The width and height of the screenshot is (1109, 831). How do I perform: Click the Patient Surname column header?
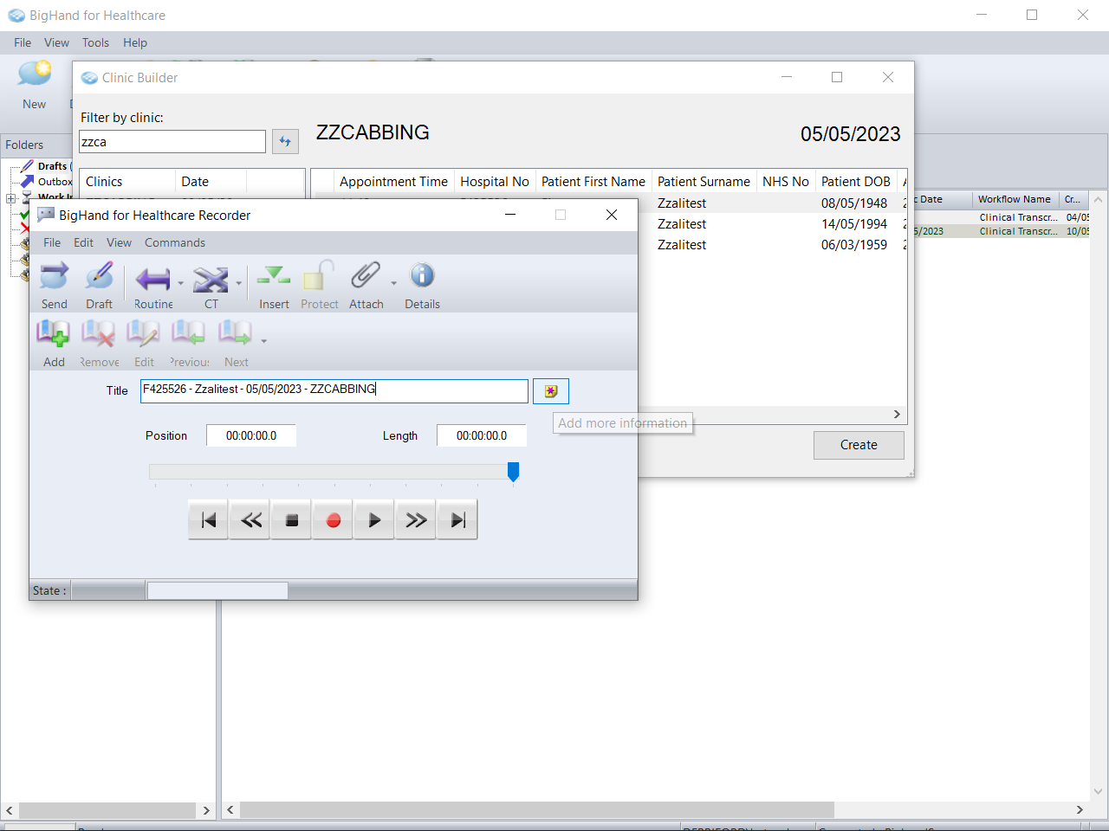[704, 181]
